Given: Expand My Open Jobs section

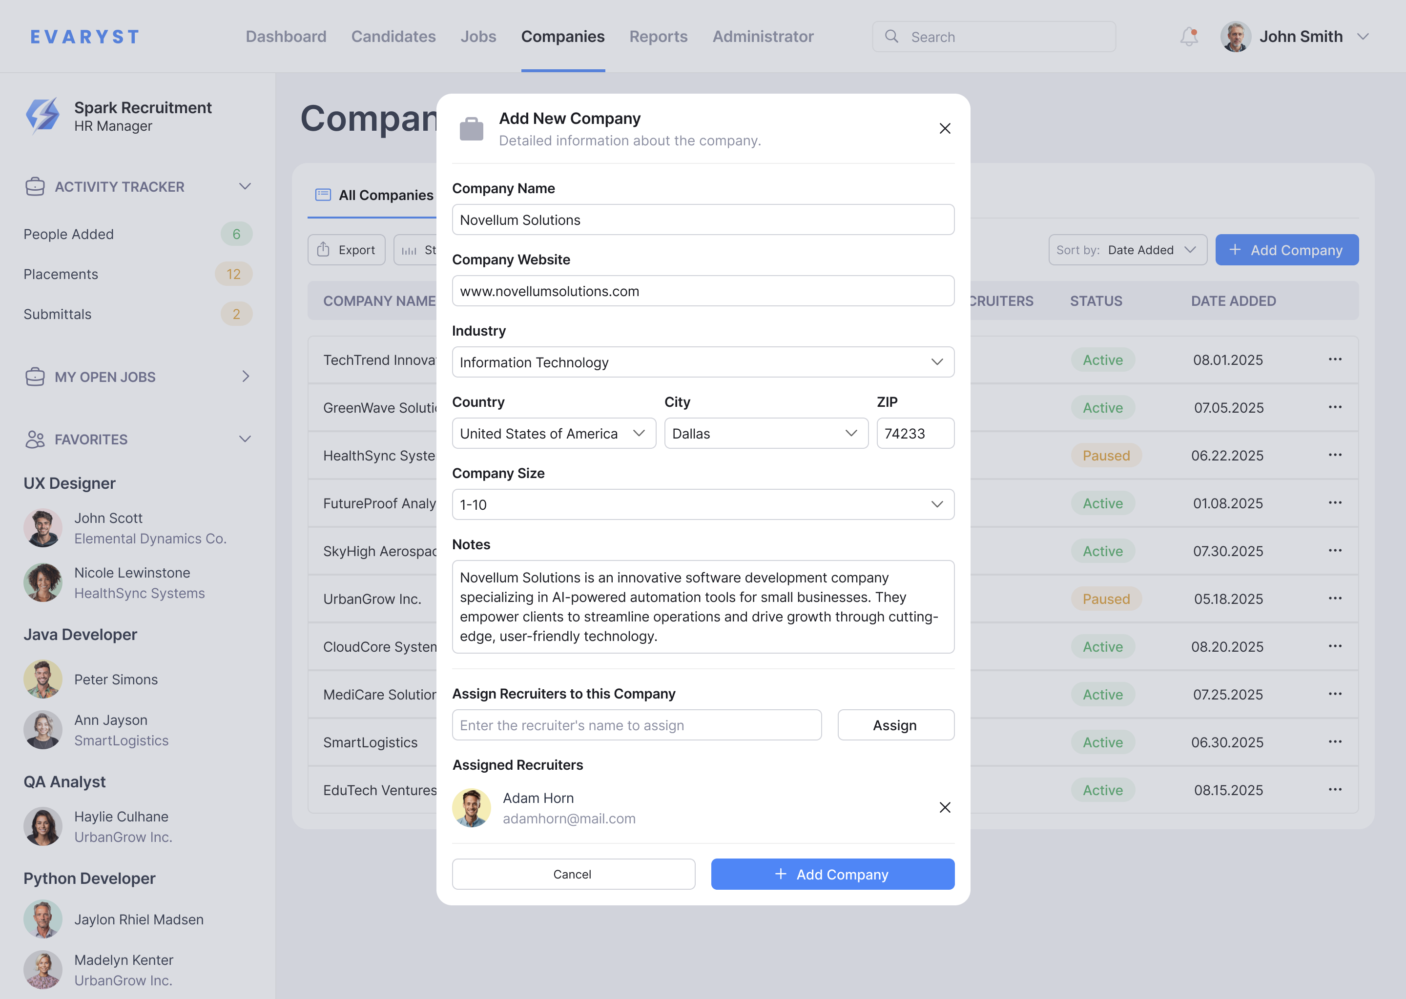Looking at the screenshot, I should click(246, 377).
